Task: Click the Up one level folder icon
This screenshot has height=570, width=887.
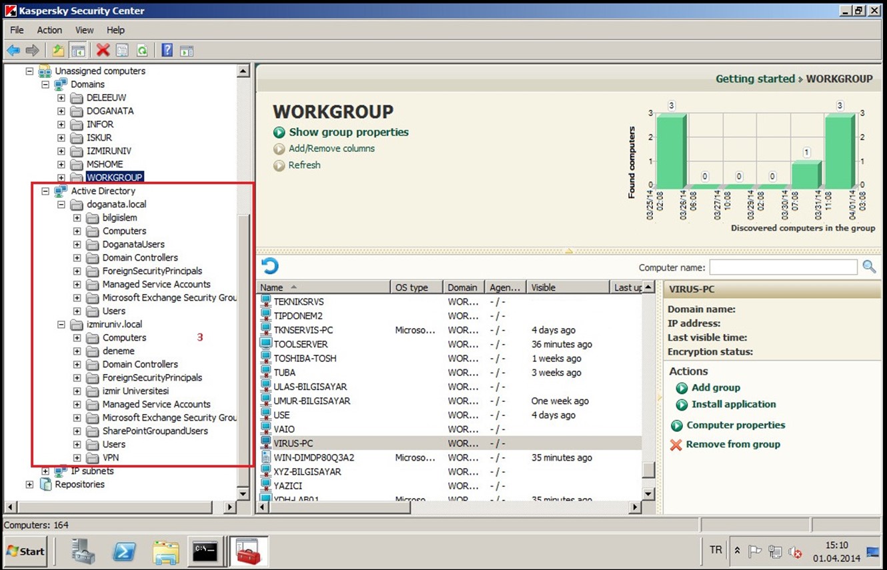Action: (59, 50)
